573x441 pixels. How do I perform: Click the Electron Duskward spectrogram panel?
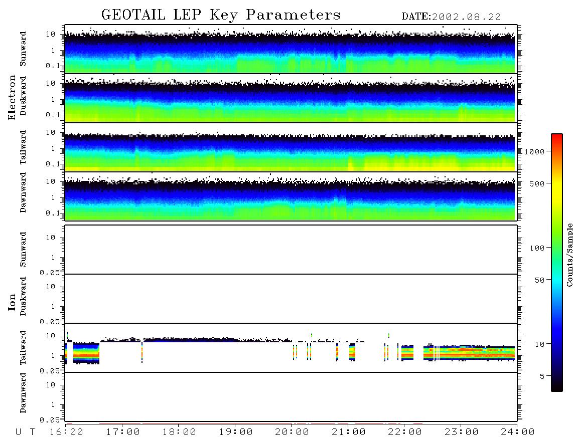tap(291, 98)
